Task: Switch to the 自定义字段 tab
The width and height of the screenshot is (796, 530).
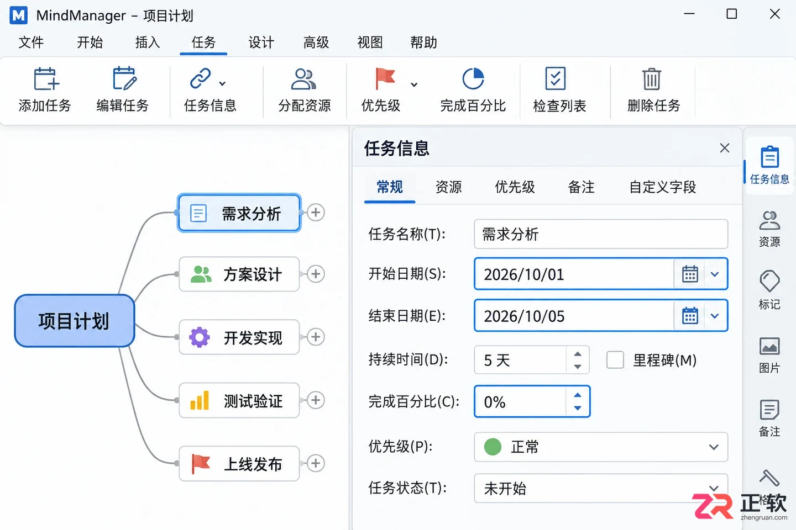Action: (x=662, y=187)
